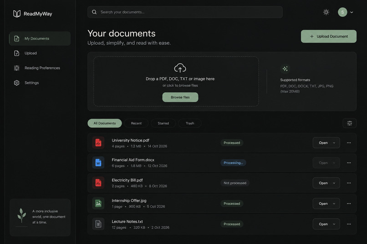Open more options for Electricity Bill.pdf
367x244 pixels.
(x=349, y=183)
